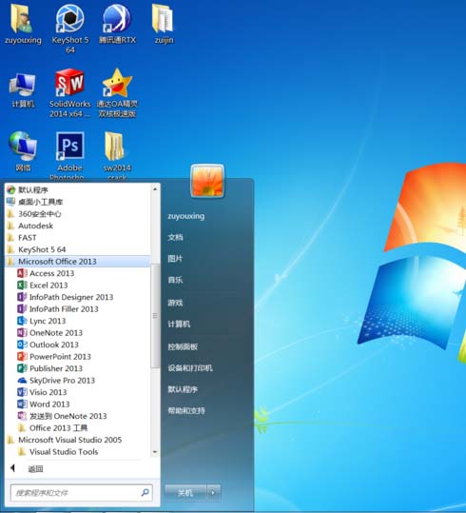Open Visio 2013
This screenshot has width=466, height=513.
pyautogui.click(x=42, y=392)
